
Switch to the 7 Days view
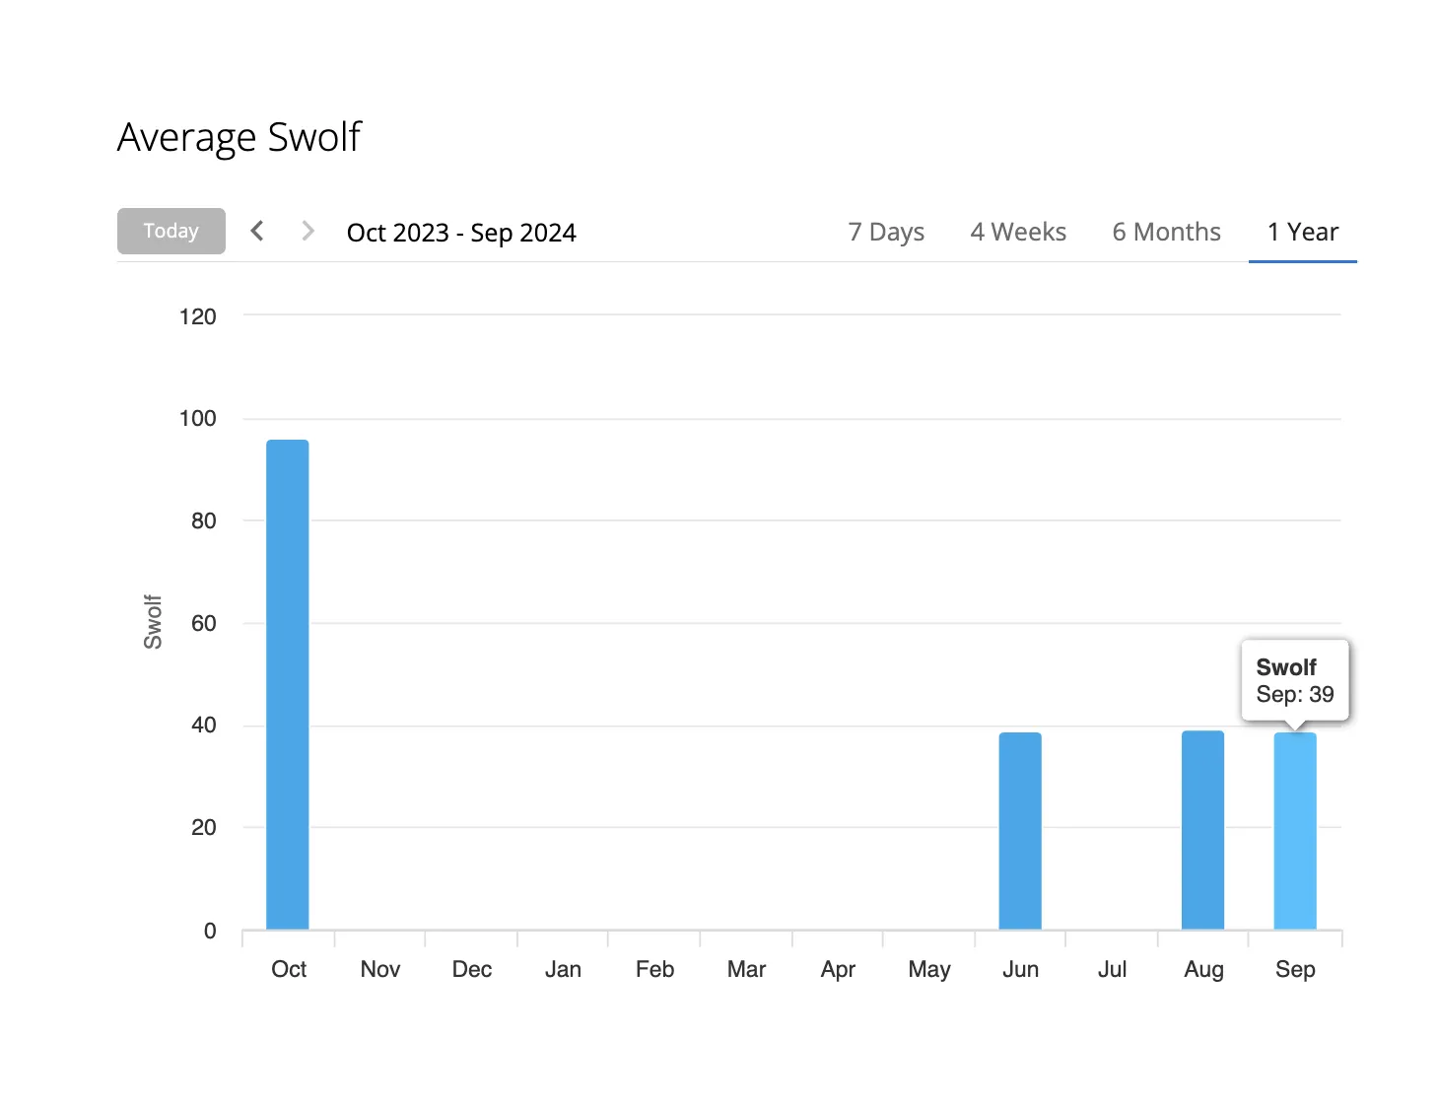click(886, 232)
